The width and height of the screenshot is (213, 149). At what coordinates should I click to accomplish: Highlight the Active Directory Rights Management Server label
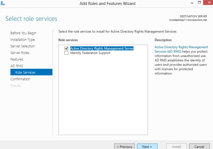[x=102, y=49]
